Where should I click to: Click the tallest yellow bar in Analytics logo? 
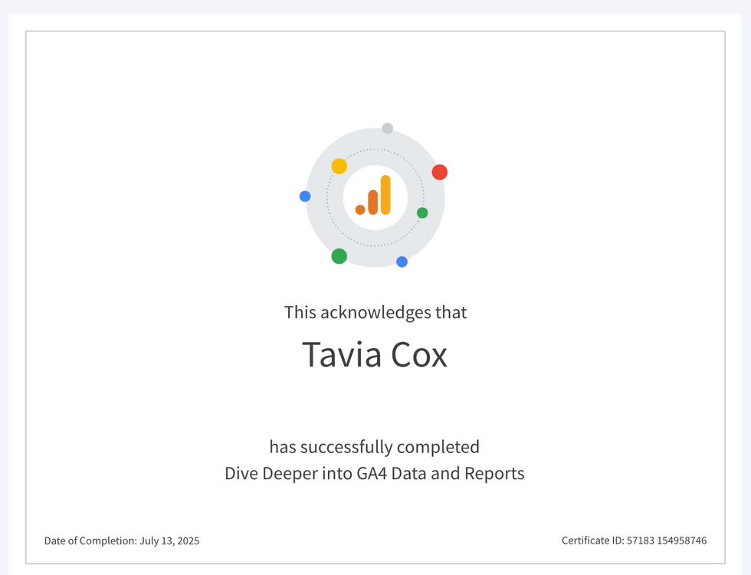pos(385,195)
